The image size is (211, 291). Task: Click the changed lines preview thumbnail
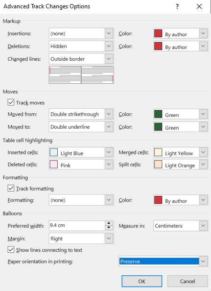click(x=81, y=75)
